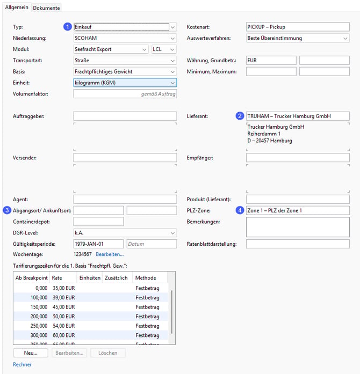Click the Einheiten column header
This screenshot has height=374, width=360.
click(x=90, y=278)
